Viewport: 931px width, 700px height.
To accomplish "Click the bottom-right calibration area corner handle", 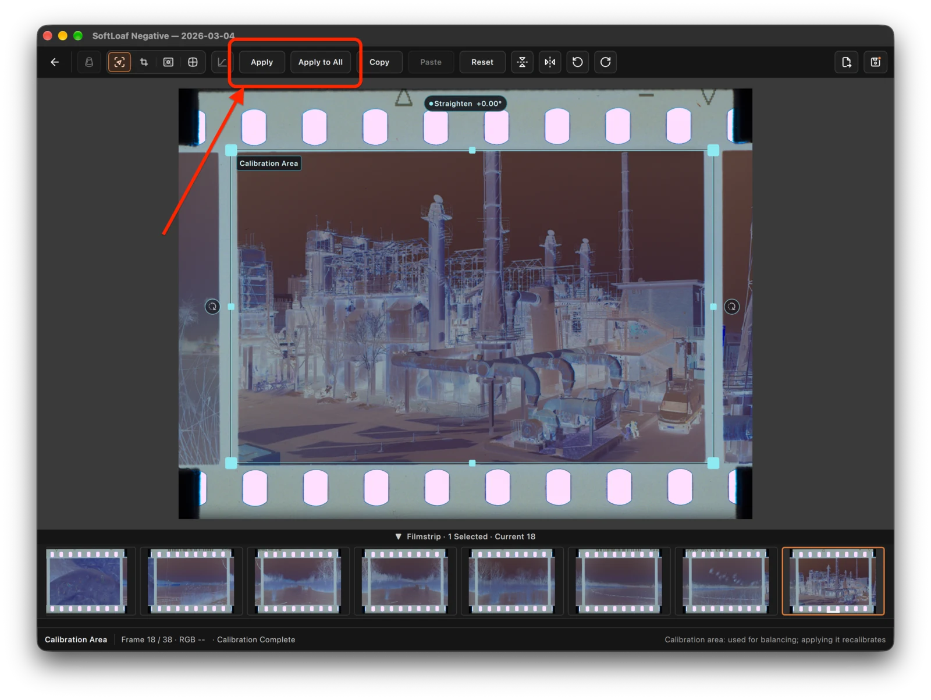I will tap(713, 463).
